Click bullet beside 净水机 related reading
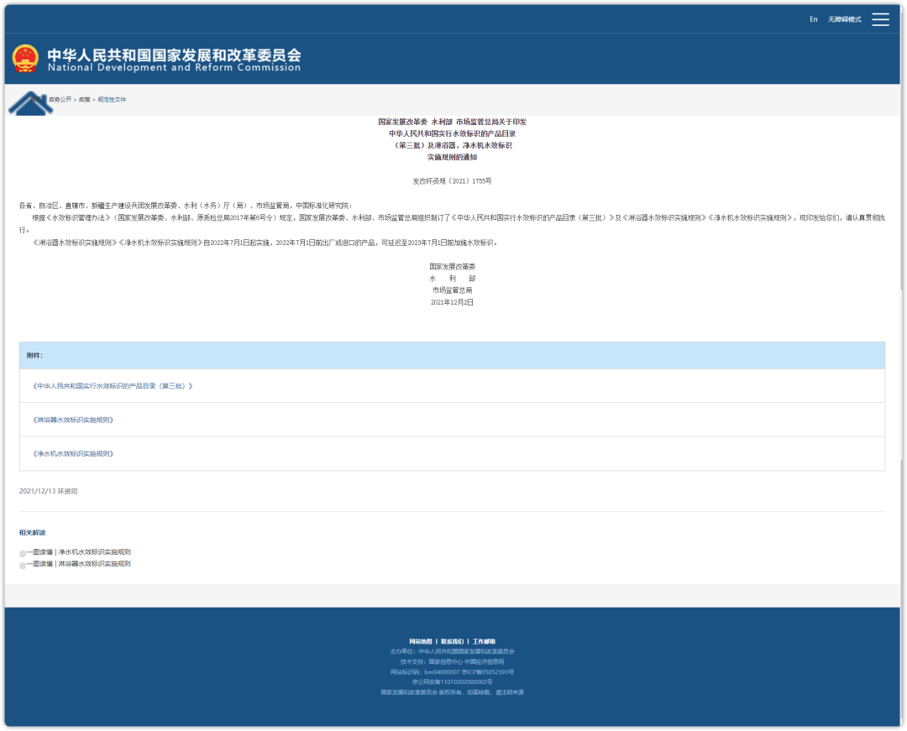907x731 pixels. (23, 554)
